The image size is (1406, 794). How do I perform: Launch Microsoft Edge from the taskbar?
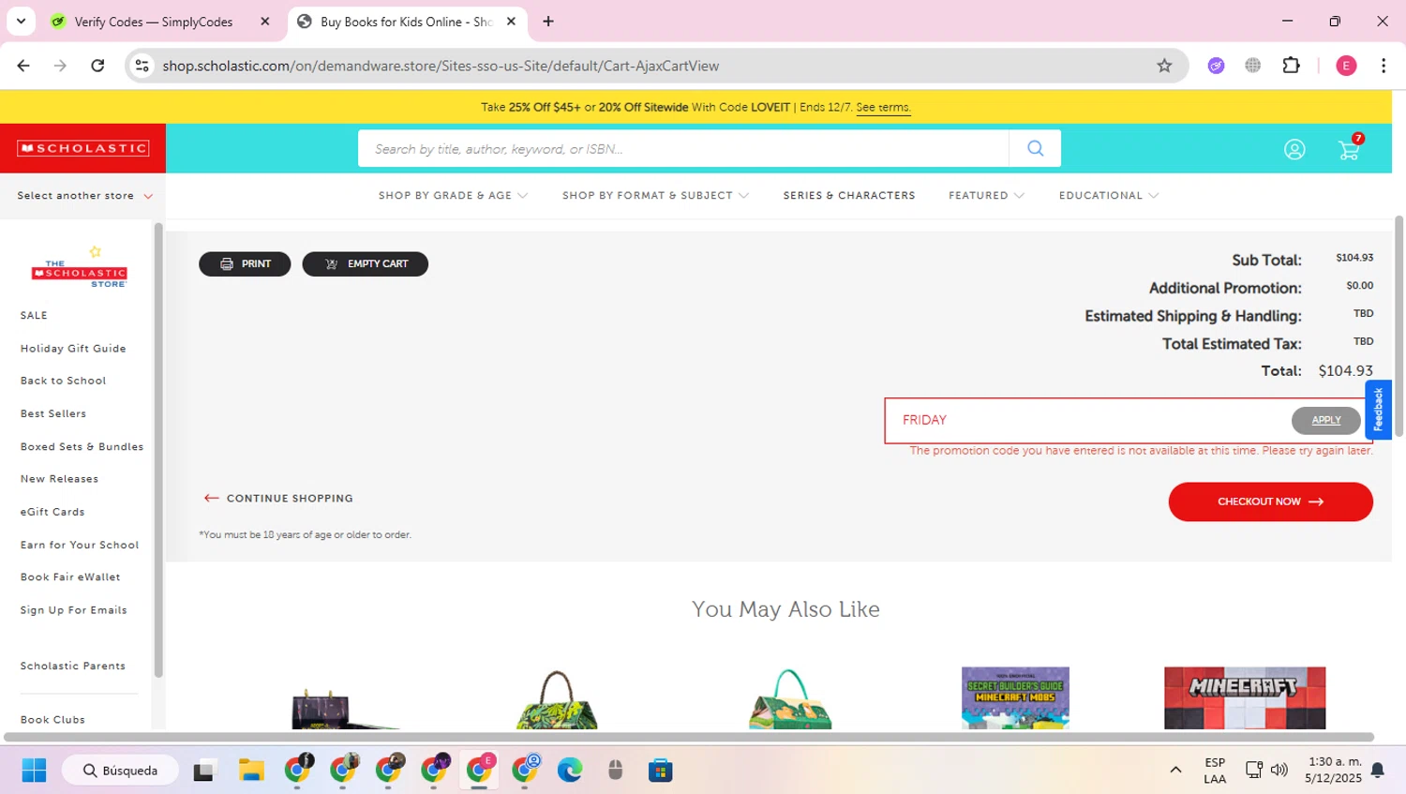pyautogui.click(x=570, y=771)
